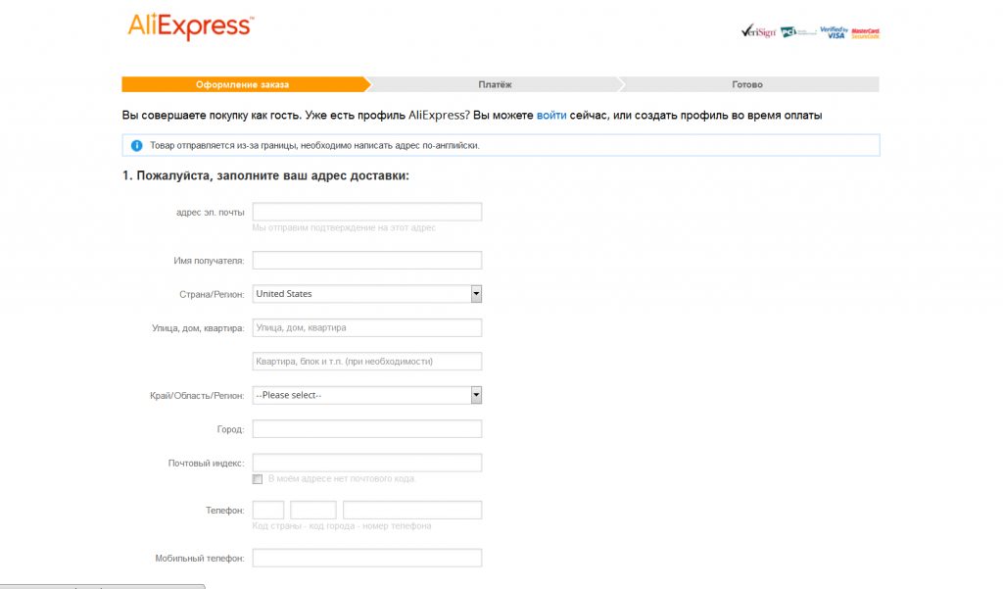Screen dimensions: 1003x589
Task: Click the Verified by Visa badge
Action: pyautogui.click(x=833, y=31)
